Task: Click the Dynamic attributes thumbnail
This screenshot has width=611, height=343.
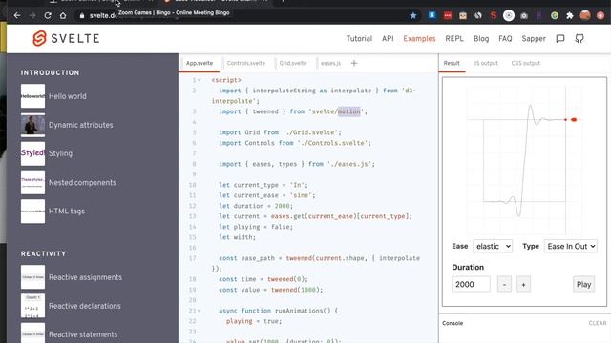Action: click(x=32, y=125)
